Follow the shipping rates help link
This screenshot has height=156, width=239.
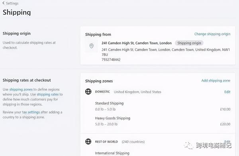tap(48, 94)
